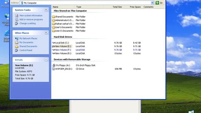201x113 pixels.
Task: Click 8.42 GB free space value for C:
Action: coord(137,43)
